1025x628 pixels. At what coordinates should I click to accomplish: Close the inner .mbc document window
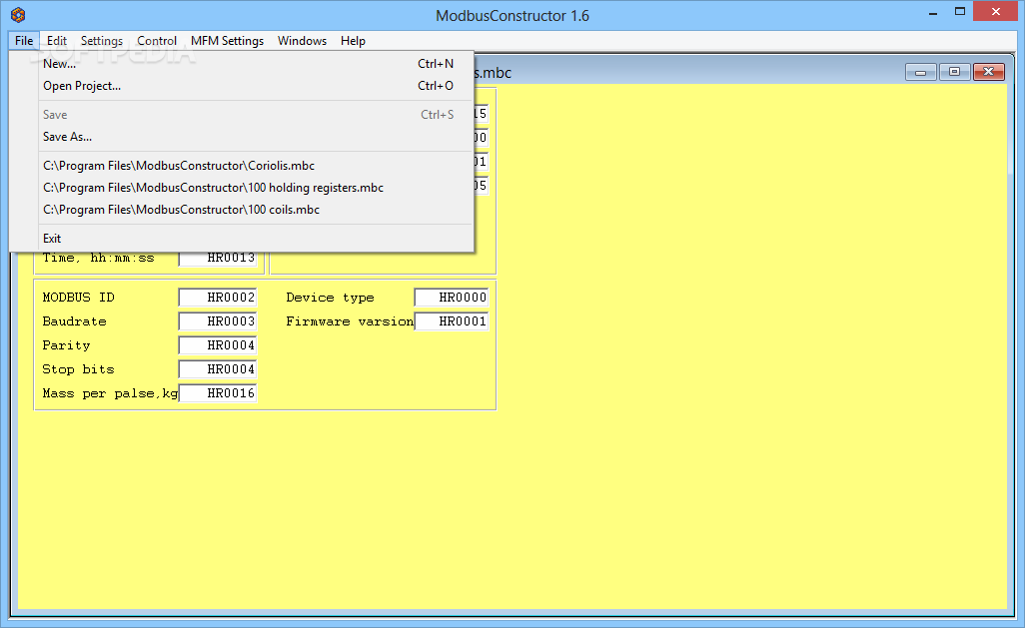[988, 72]
